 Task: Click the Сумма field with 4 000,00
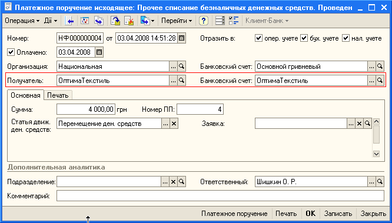(86, 109)
